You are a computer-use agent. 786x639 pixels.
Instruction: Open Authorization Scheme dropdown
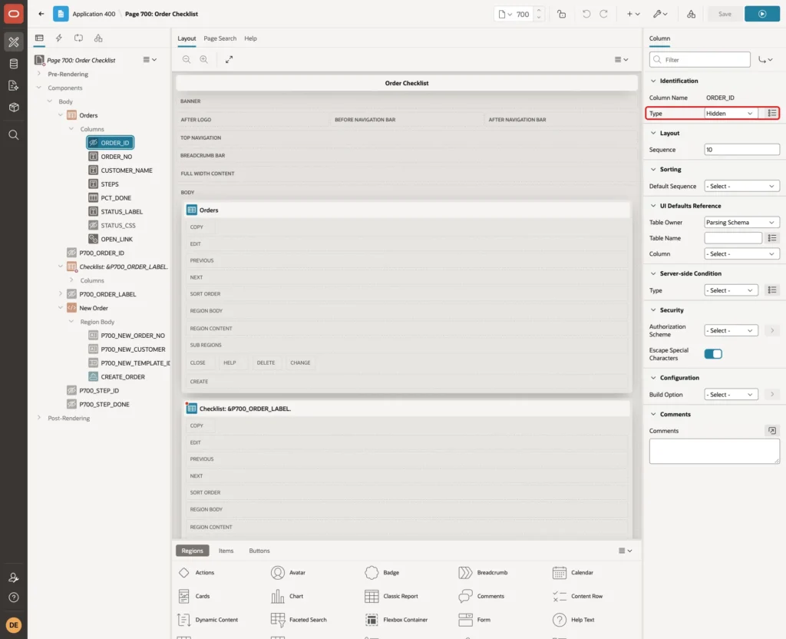coord(731,330)
